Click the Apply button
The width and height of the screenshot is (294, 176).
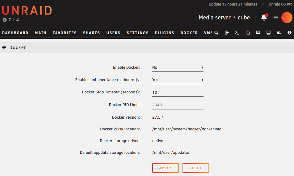[166, 168]
